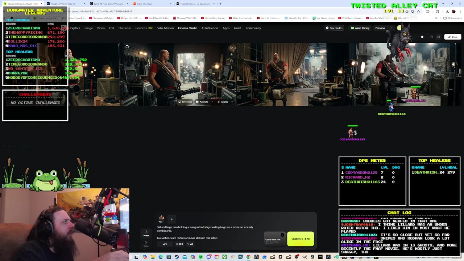Open the Xbox app from the taskbar
This screenshot has width=464, height=261.
pyautogui.click(x=224, y=257)
